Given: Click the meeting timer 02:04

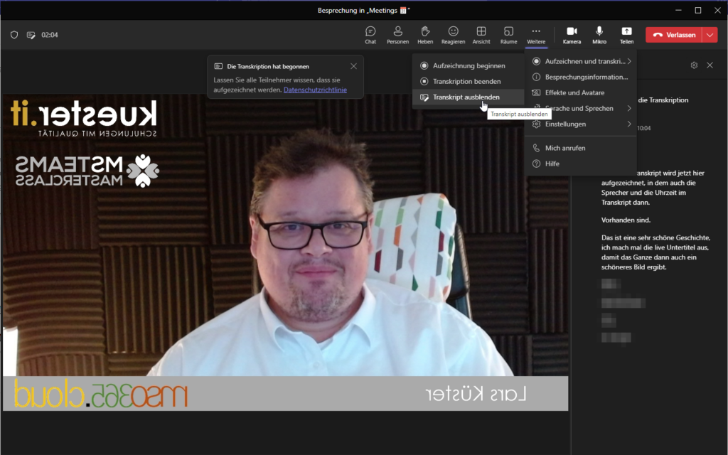Looking at the screenshot, I should (x=50, y=35).
